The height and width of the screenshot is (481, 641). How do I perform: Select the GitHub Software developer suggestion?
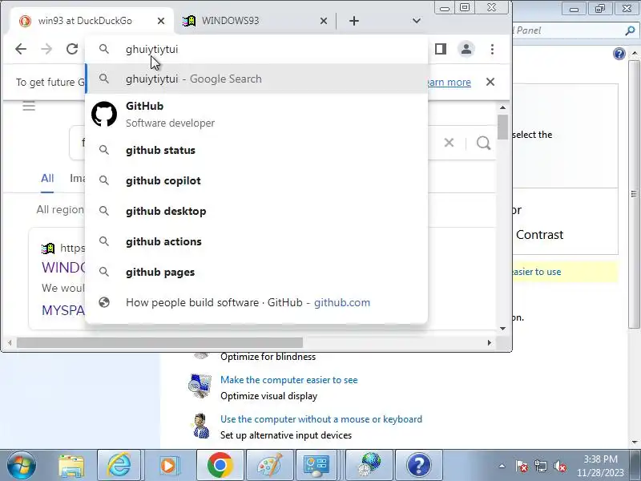tap(256, 114)
